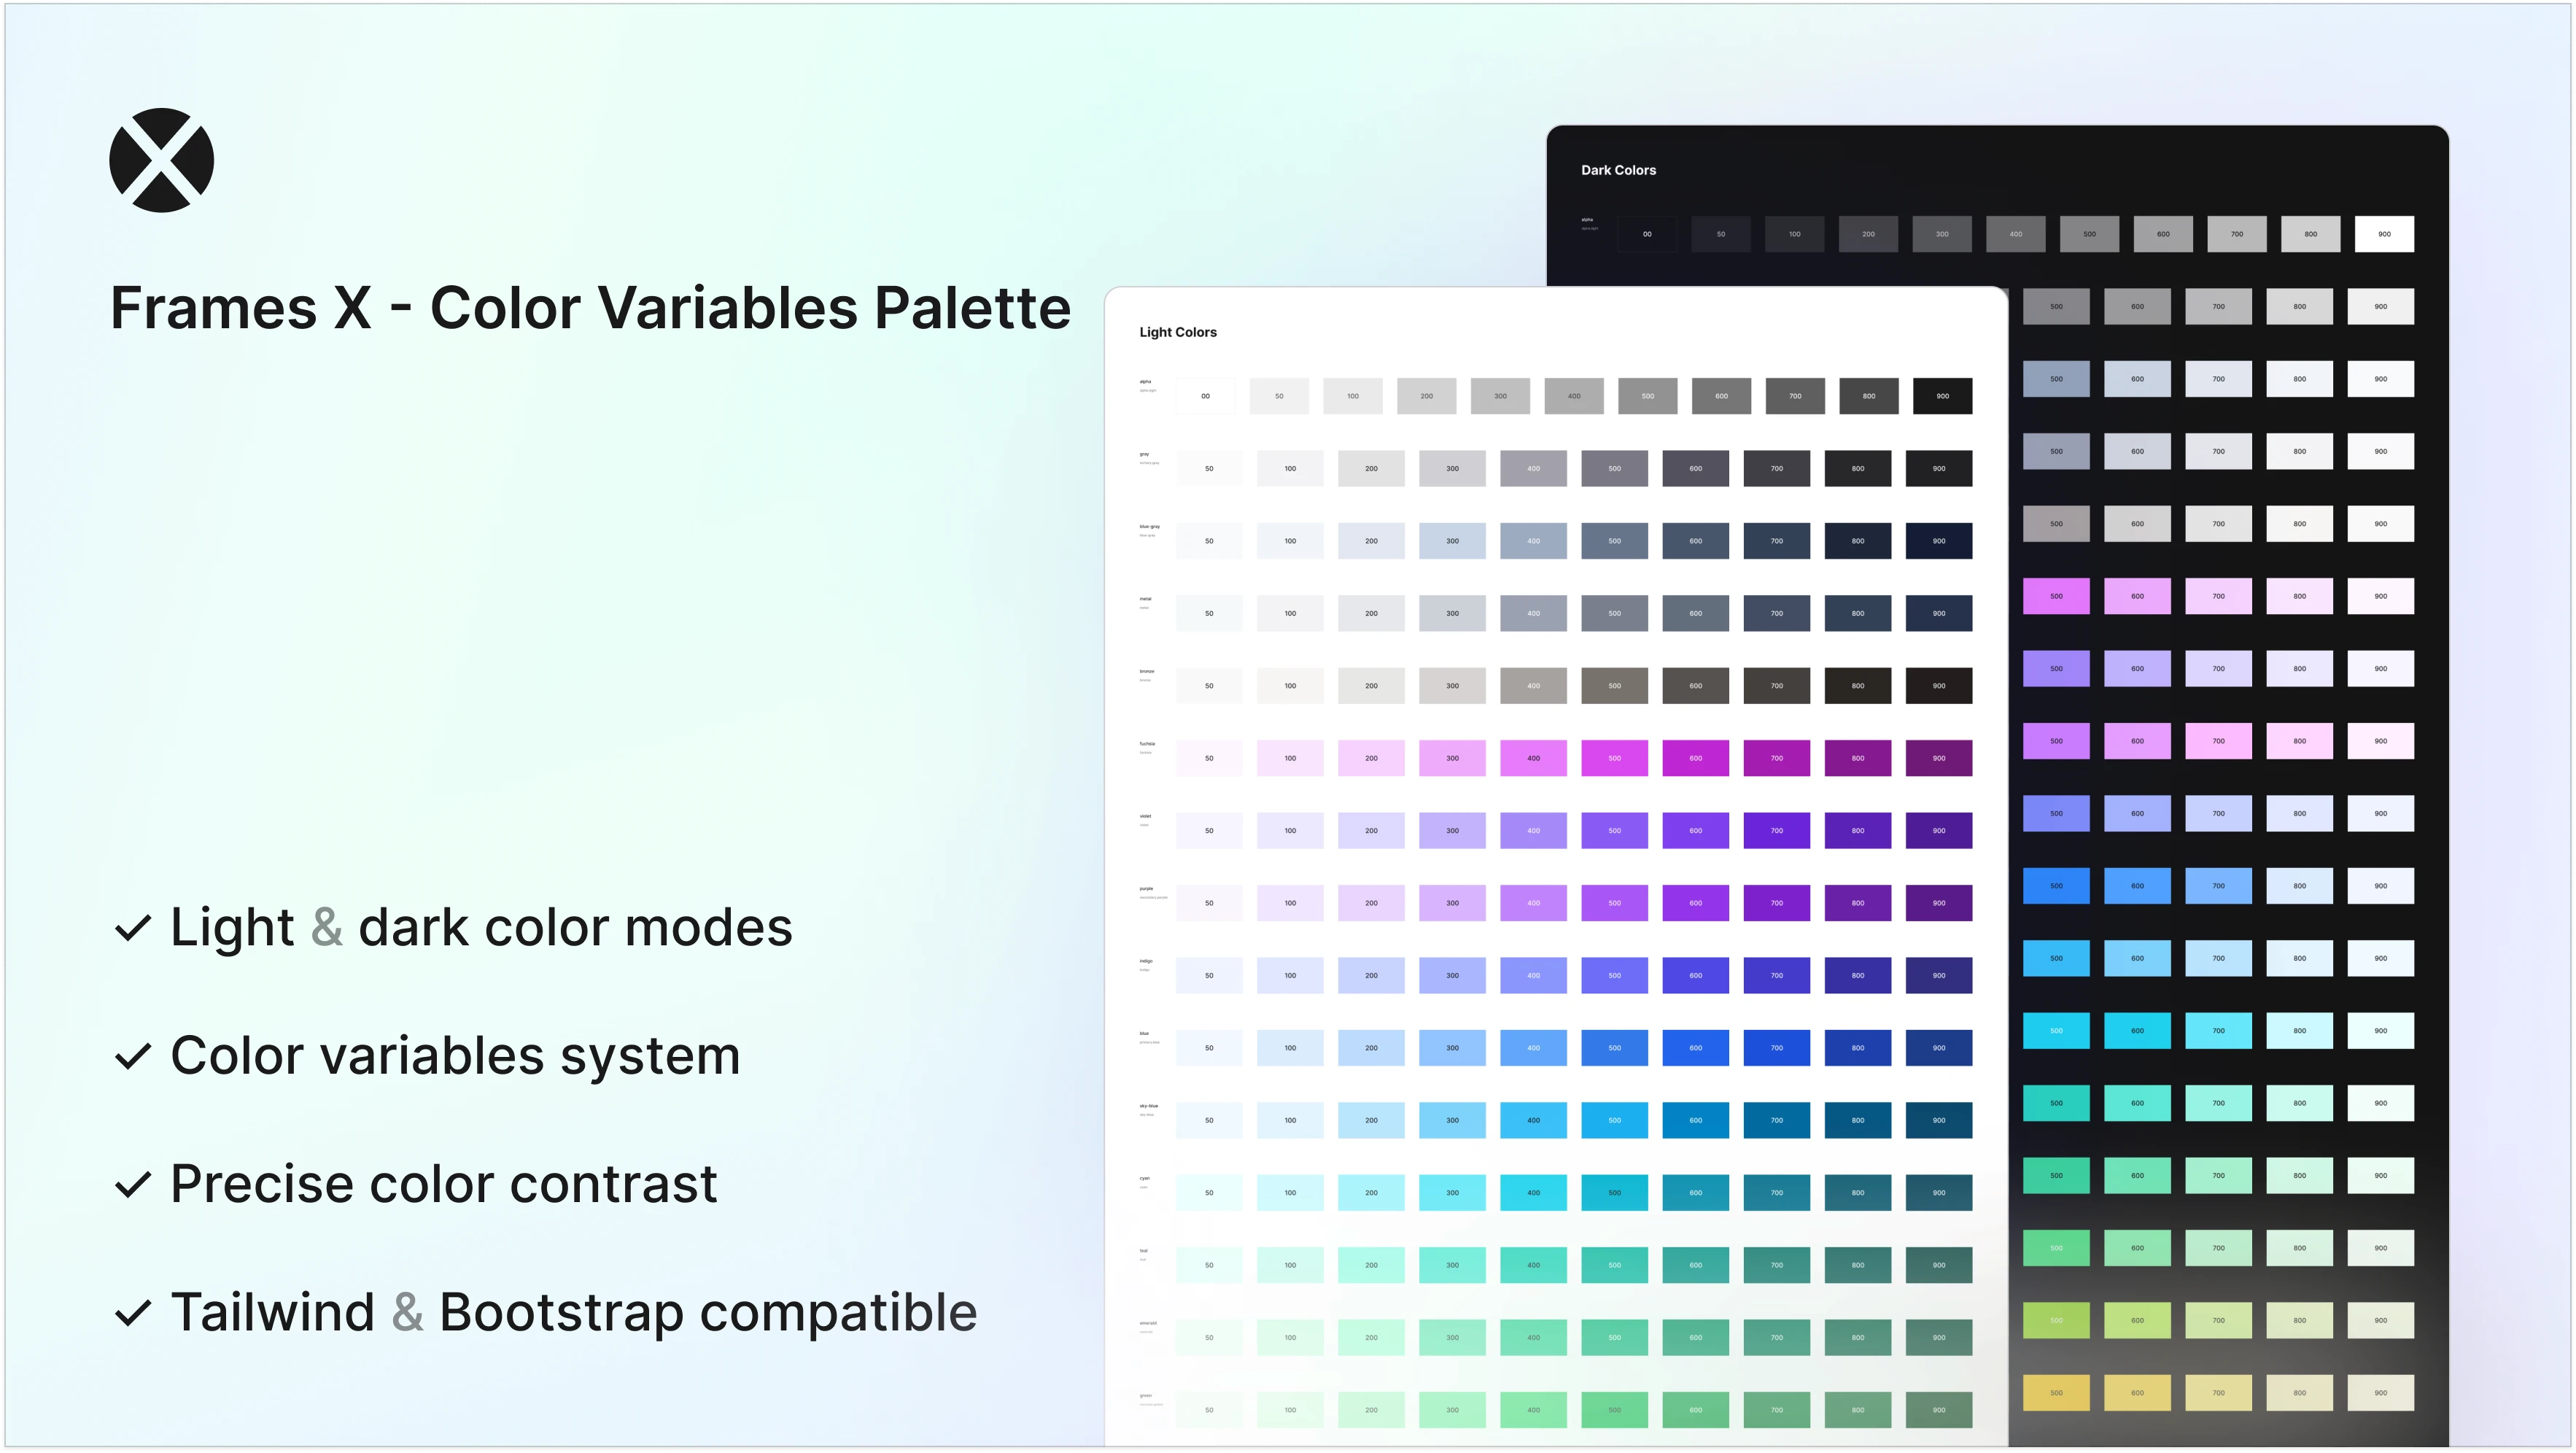Pick the bronze 200 swatch
2576x1453 pixels.
coord(1371,686)
